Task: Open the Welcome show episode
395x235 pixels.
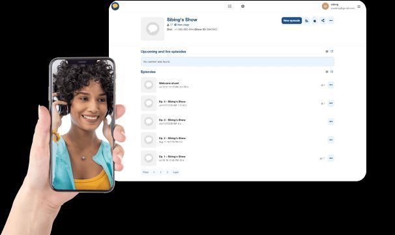Action: (x=169, y=83)
